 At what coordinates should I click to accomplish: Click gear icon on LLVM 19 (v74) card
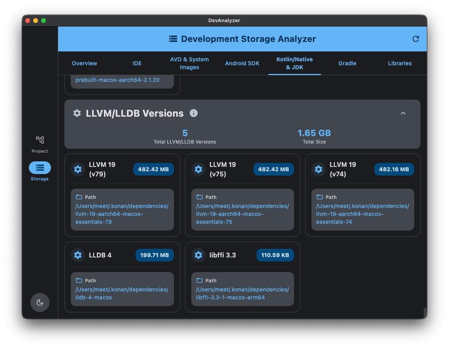(x=319, y=169)
